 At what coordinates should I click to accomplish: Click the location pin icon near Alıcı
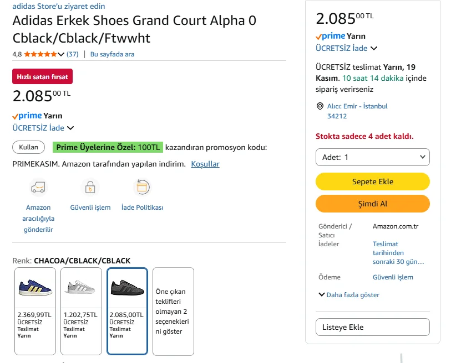320,106
